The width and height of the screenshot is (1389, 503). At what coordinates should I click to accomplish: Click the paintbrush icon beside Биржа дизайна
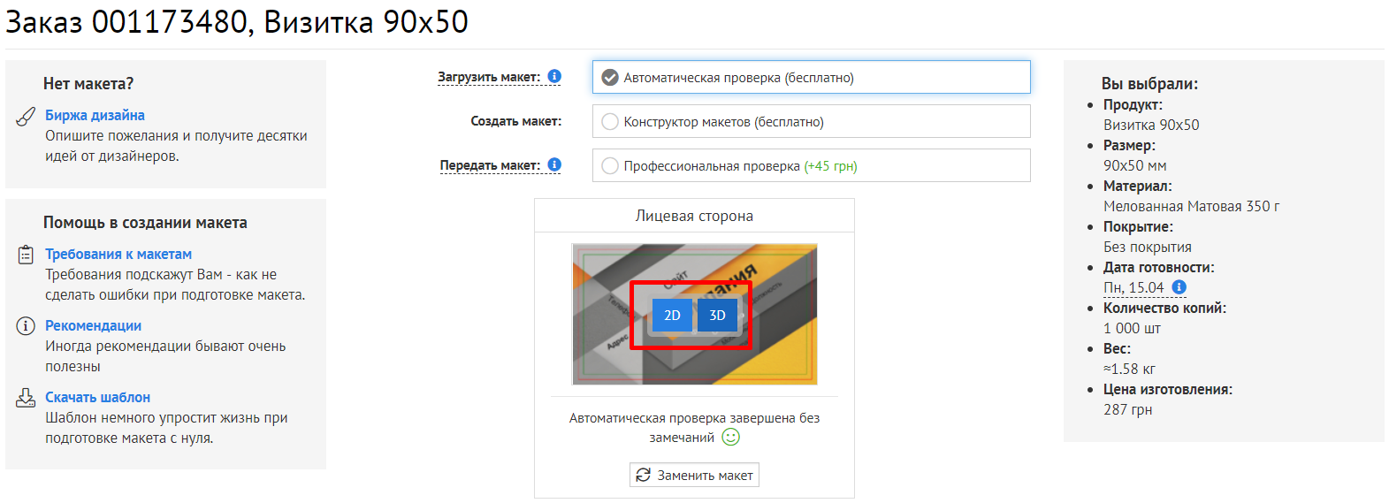[x=26, y=117]
